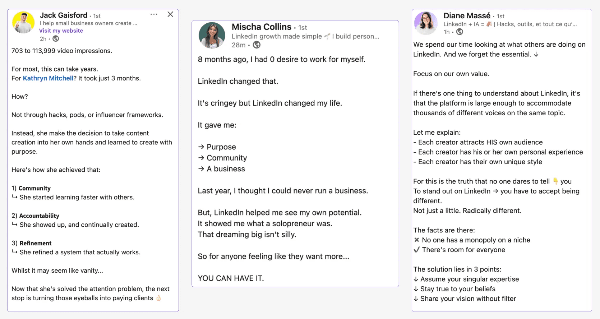Screen dimensions: 600x319
Task: Open Diane Massé's profile via her name
Action: tap(467, 16)
